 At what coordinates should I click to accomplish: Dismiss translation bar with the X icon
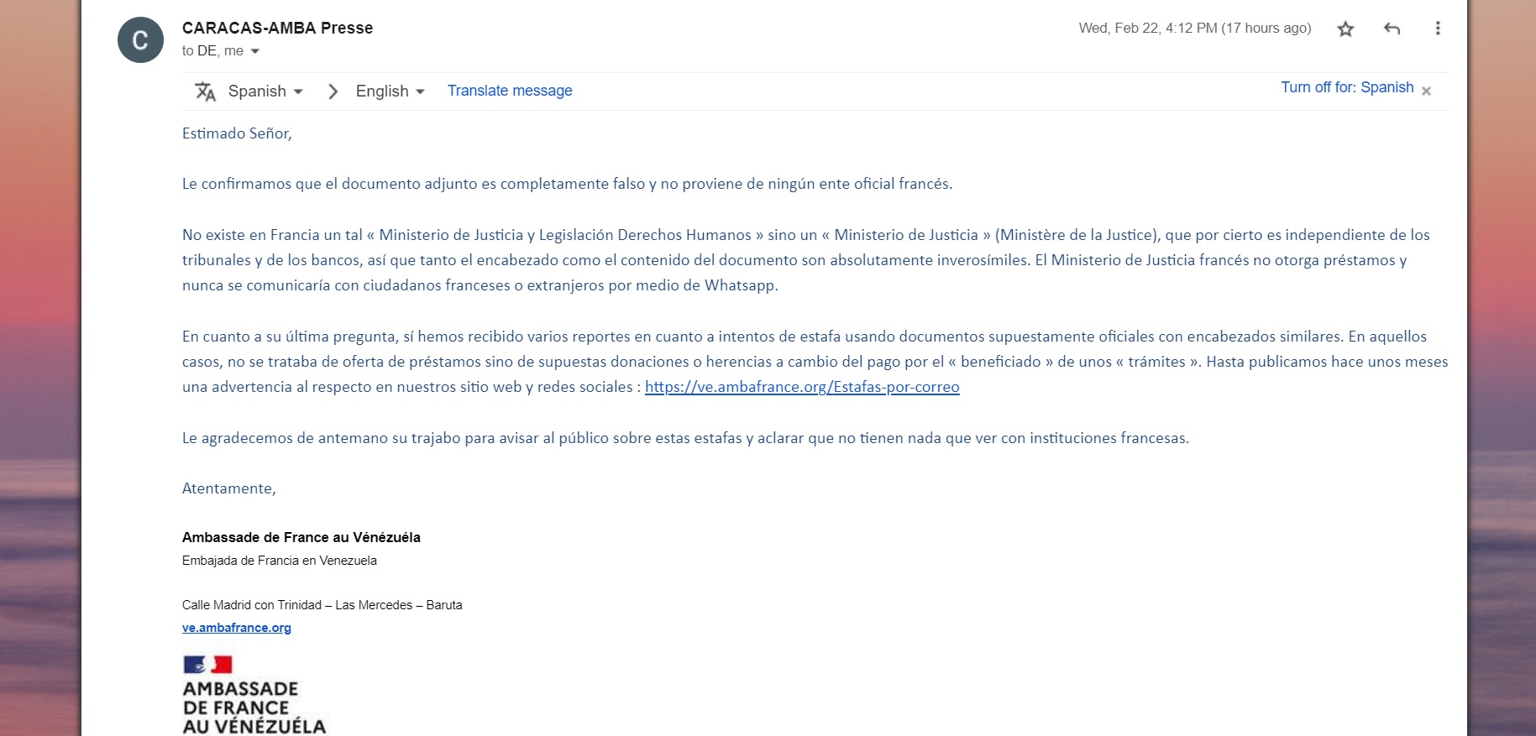(1426, 91)
